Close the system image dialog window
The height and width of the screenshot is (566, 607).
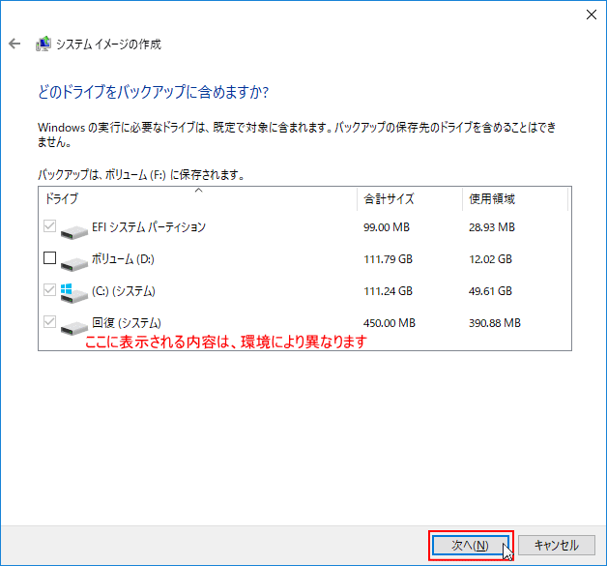[592, 15]
